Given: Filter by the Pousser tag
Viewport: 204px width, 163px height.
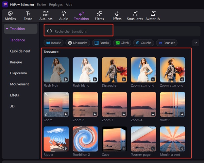Looking at the screenshot, I should click(167, 43).
